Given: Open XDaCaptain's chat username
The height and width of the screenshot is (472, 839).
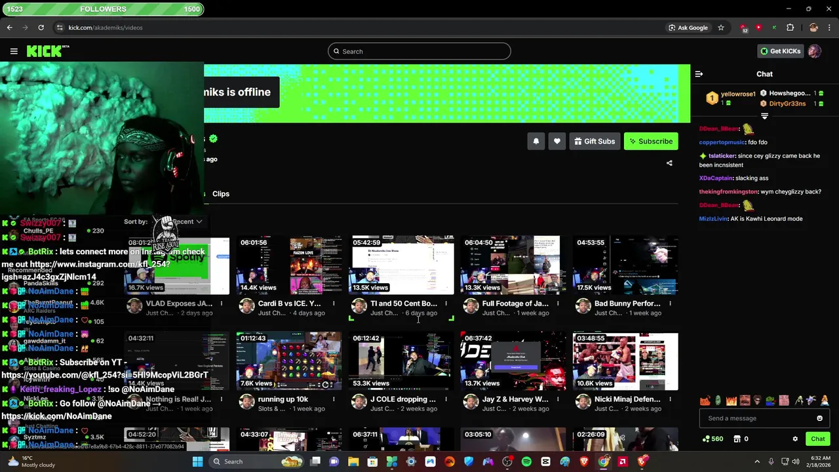Looking at the screenshot, I should tap(716, 178).
